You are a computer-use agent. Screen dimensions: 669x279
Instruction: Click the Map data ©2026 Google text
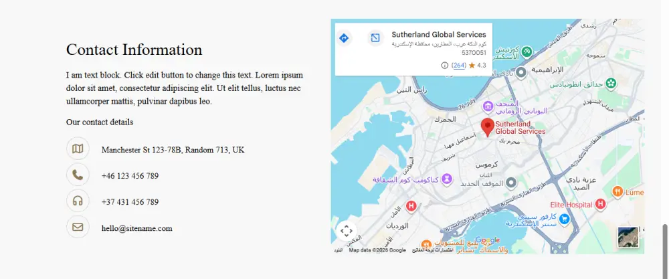pyautogui.click(x=377, y=250)
